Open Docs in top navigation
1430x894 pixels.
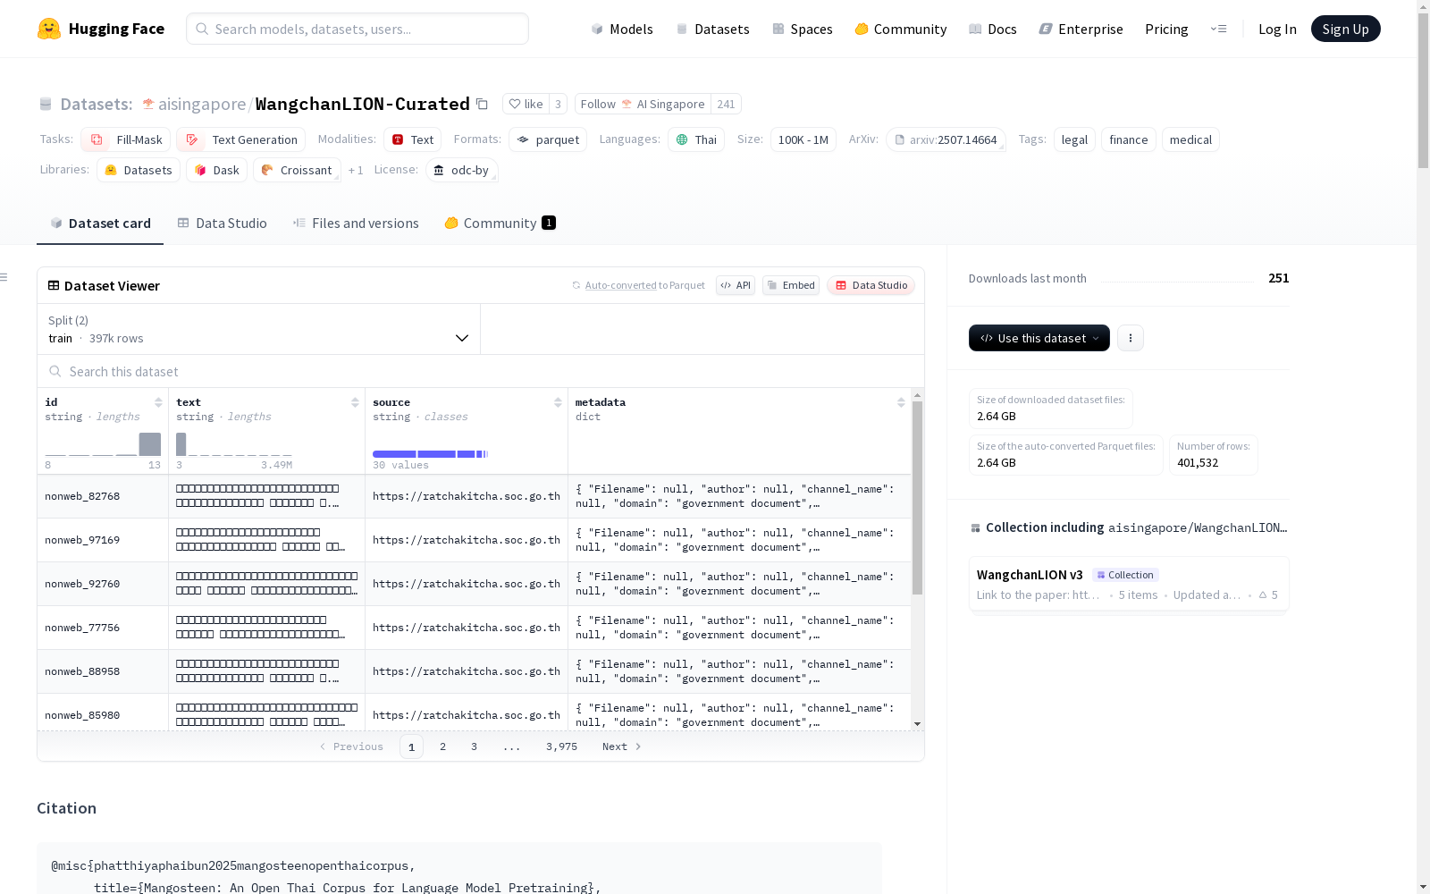[993, 29]
